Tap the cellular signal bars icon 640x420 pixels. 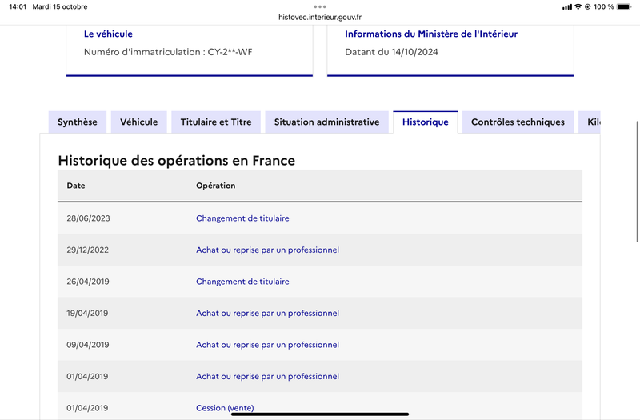567,7
